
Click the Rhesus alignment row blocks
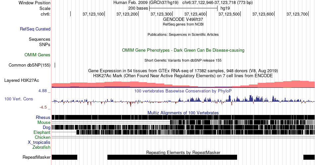pyautogui.click(x=183, y=117)
